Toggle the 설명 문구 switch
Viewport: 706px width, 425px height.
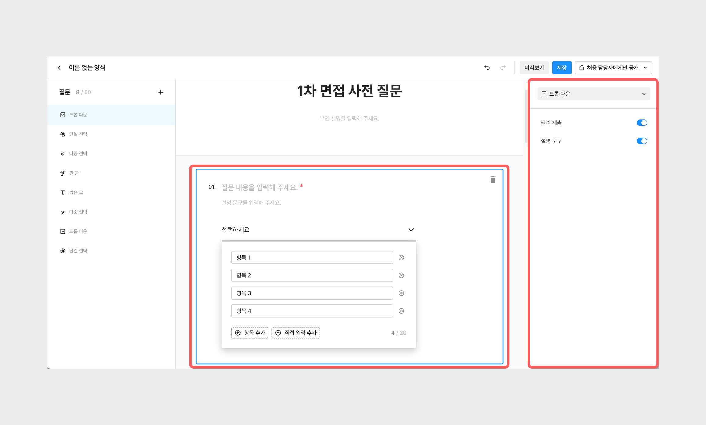642,141
